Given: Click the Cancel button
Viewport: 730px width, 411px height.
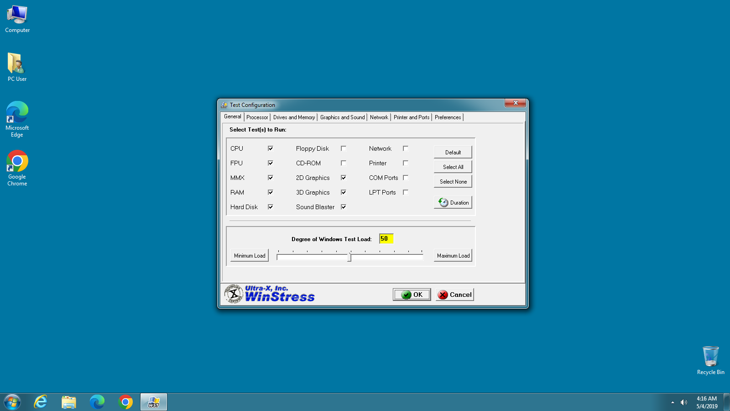Looking at the screenshot, I should click(x=455, y=295).
